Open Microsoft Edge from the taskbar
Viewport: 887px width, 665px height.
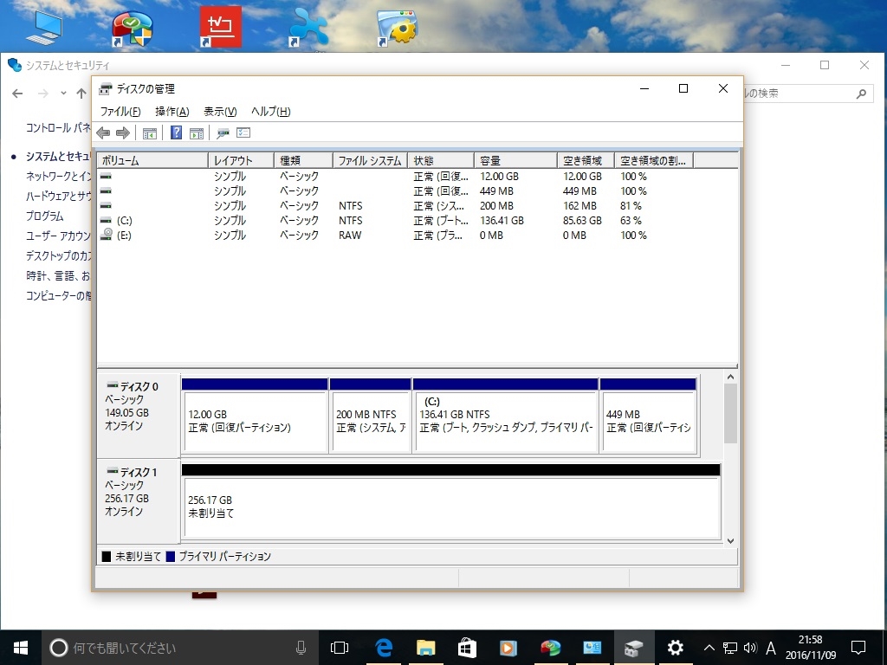pyautogui.click(x=384, y=648)
